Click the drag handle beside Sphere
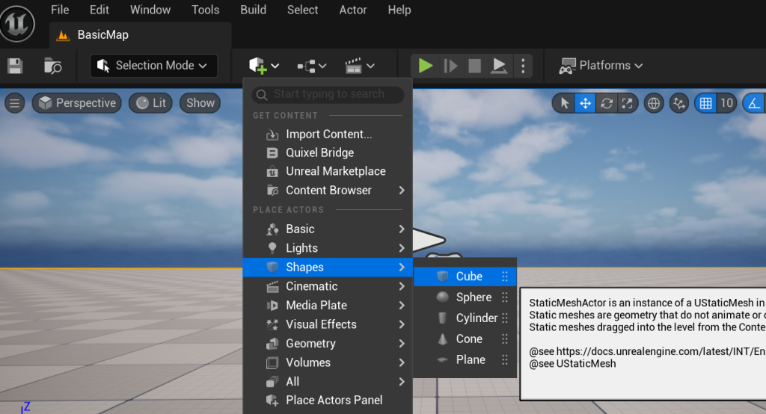This screenshot has width=766, height=414. click(x=505, y=297)
